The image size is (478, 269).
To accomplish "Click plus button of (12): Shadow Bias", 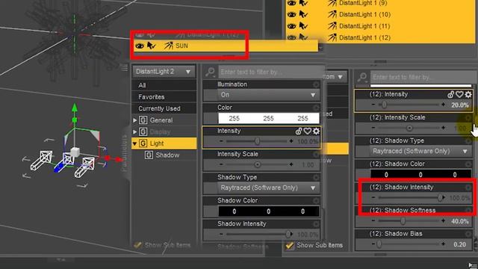I will 443,244.
